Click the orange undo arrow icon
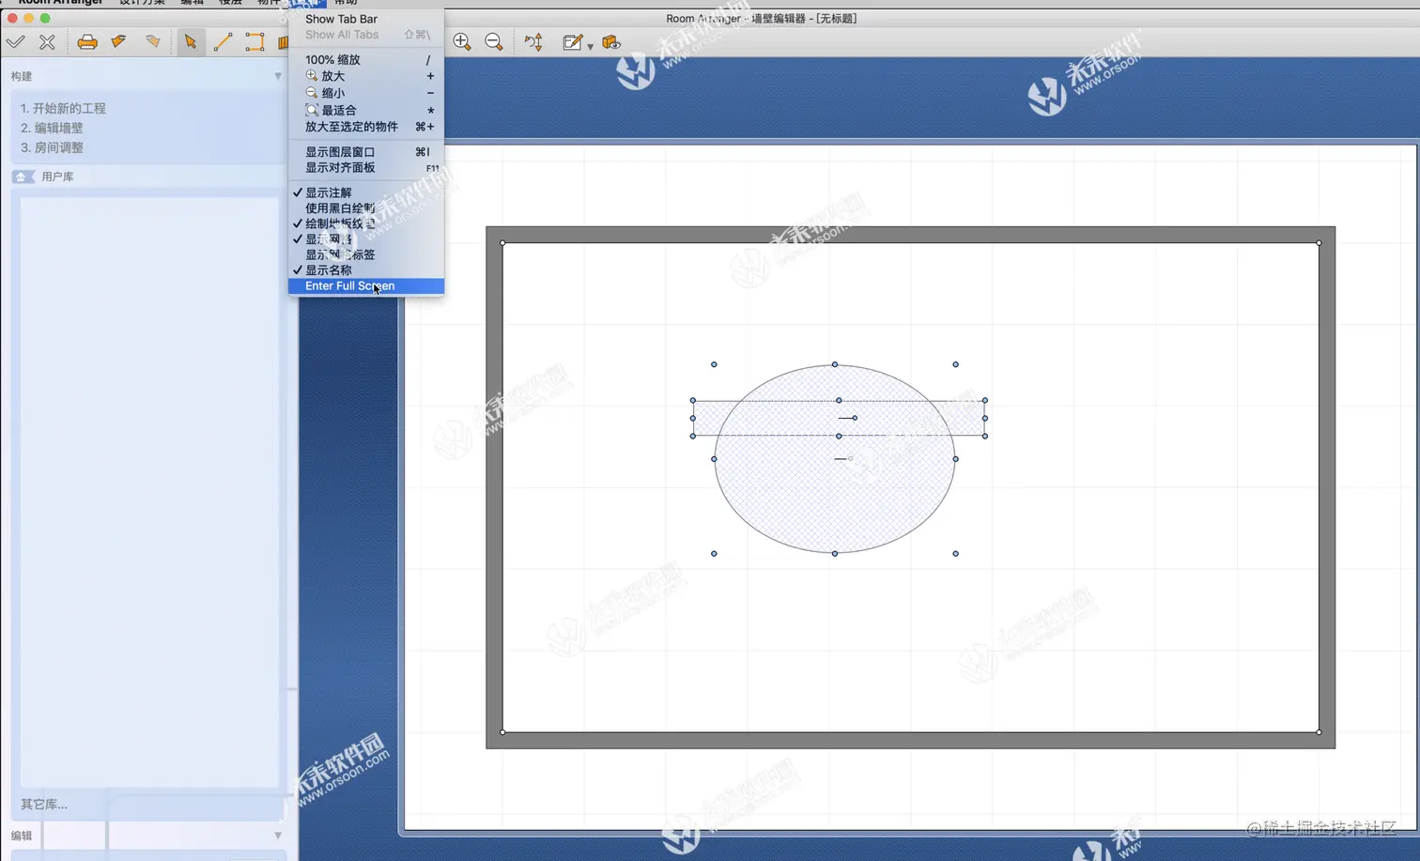This screenshot has height=861, width=1420. [x=118, y=41]
